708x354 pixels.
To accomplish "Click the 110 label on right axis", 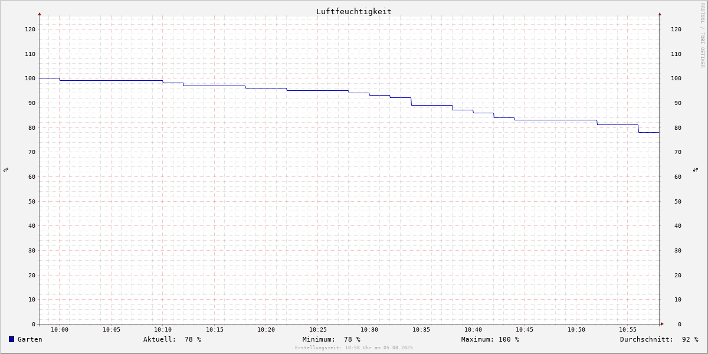I will click(676, 54).
